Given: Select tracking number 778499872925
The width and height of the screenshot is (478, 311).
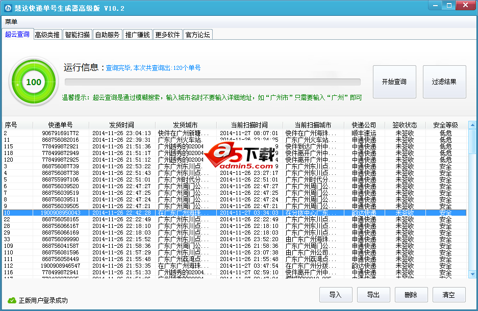Looking at the screenshot, I should coord(60,160).
